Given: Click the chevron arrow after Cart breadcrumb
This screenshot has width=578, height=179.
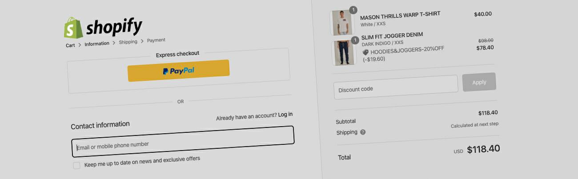Looking at the screenshot, I should [x=80, y=45].
